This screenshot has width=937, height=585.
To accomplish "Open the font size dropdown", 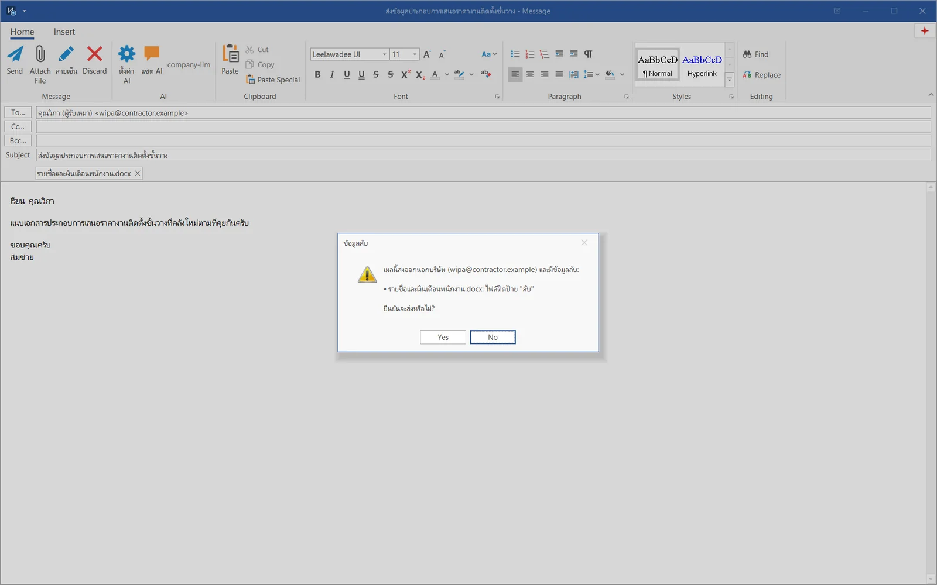I will point(415,54).
